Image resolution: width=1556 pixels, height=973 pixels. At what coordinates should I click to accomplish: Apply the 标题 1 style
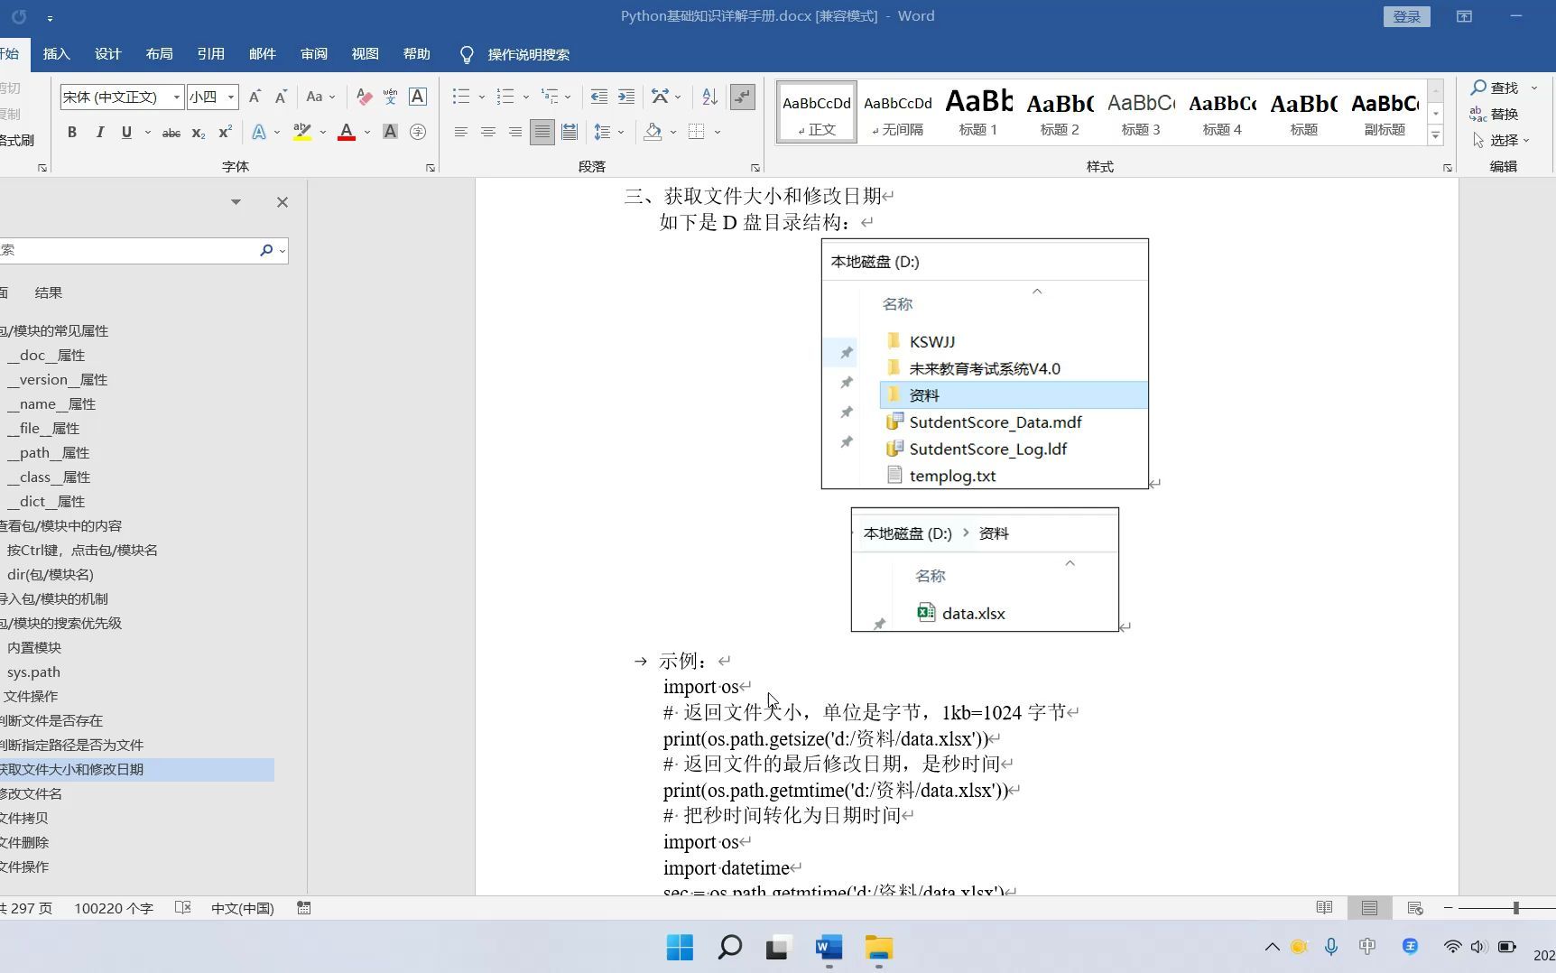[x=977, y=110]
